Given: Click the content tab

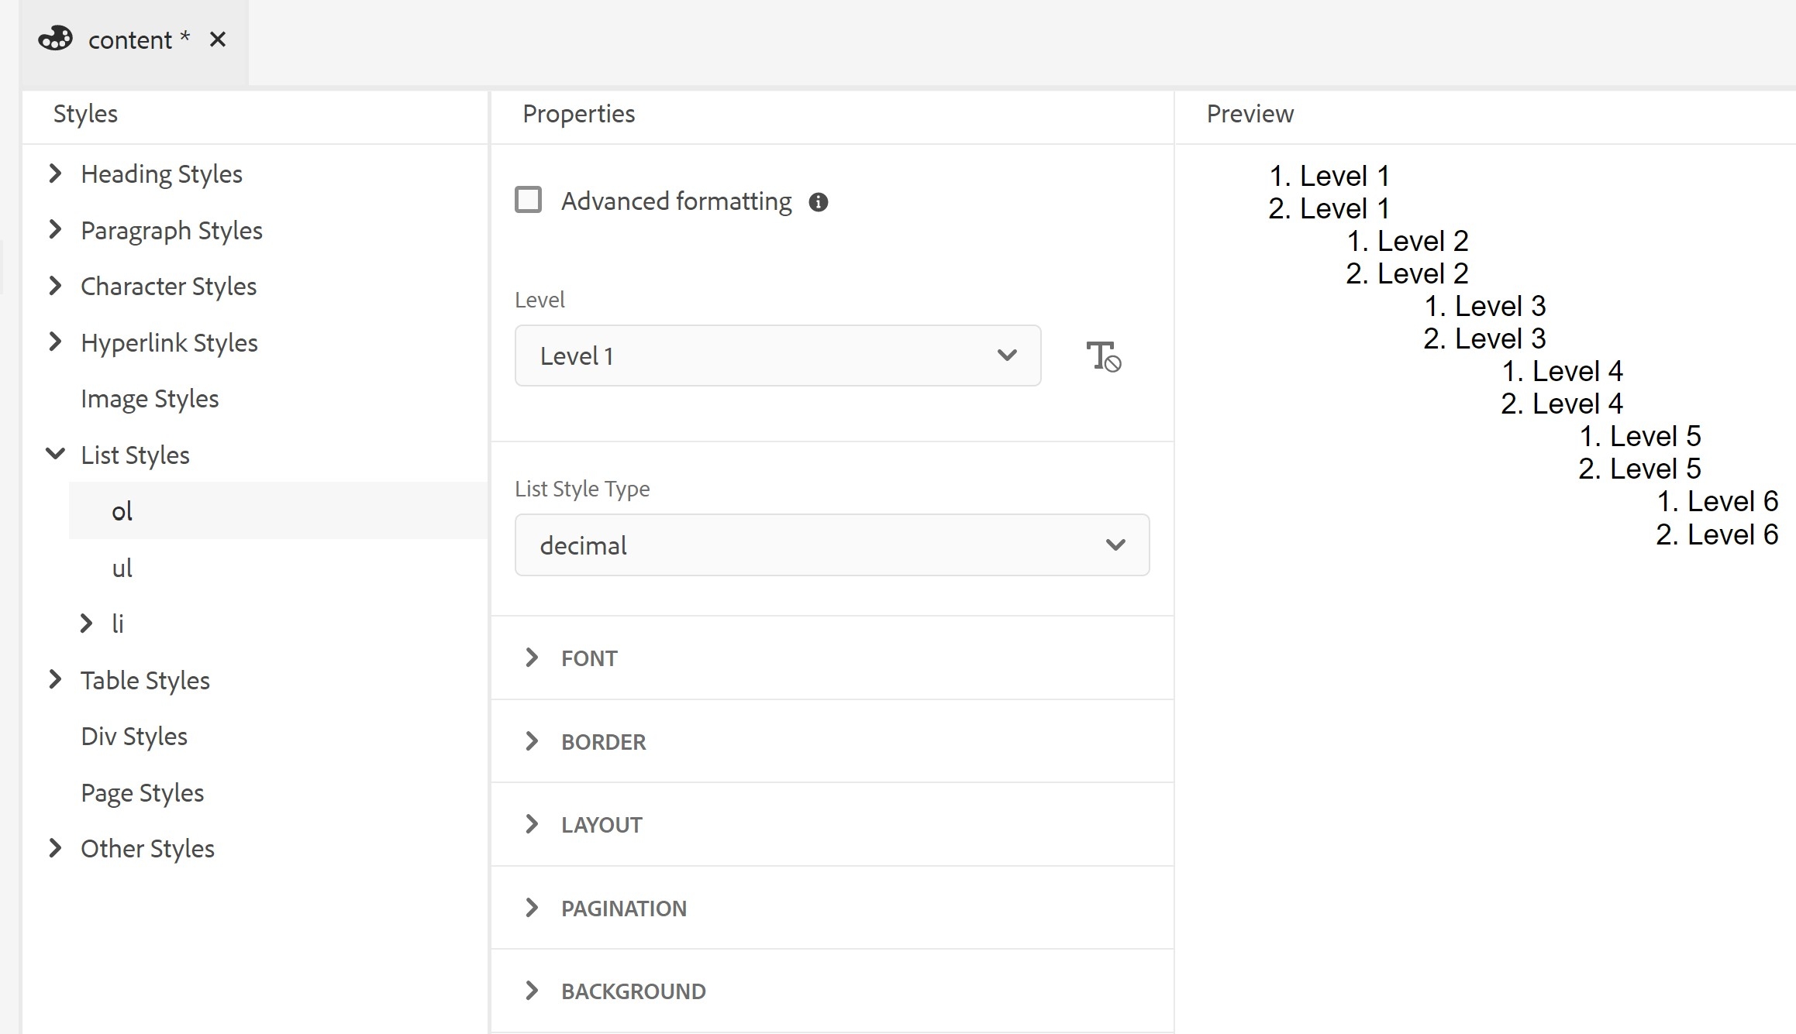Looking at the screenshot, I should coord(132,39).
